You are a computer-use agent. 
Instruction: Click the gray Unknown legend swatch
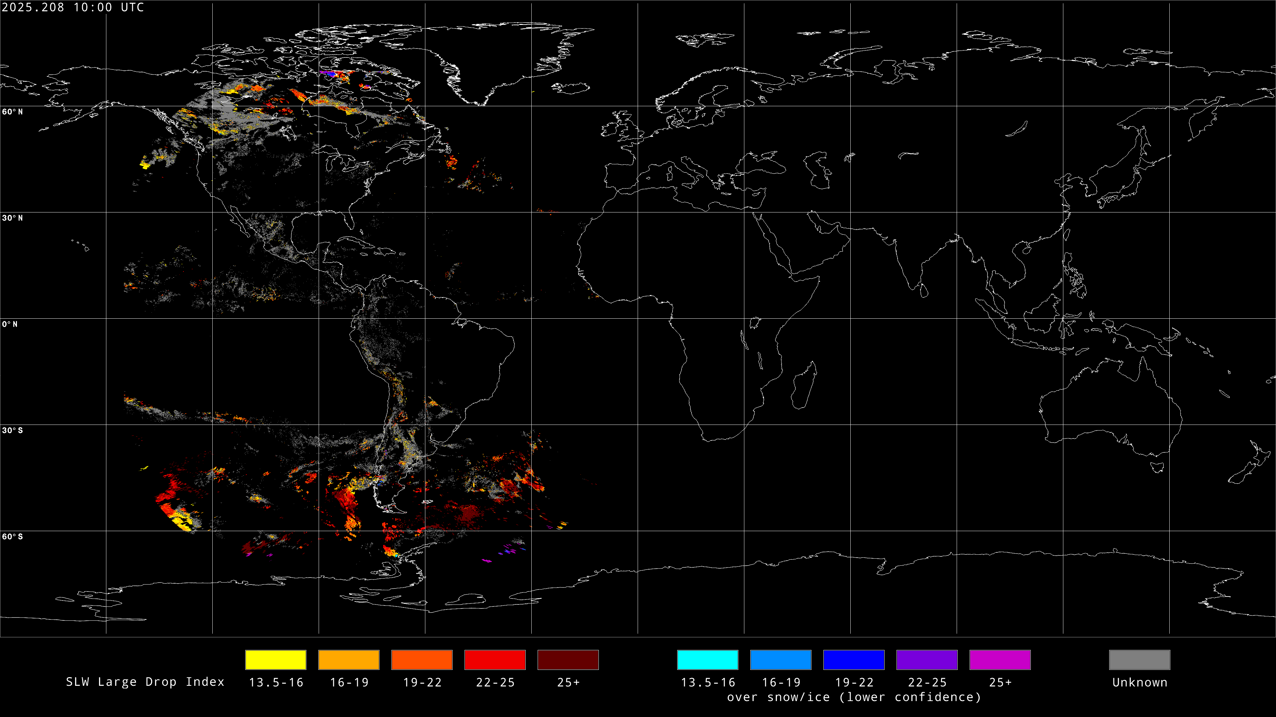pos(1139,660)
